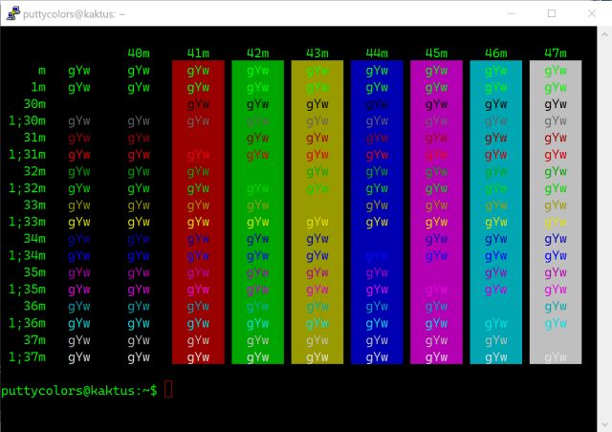Click the 36m row label
This screenshot has height=432, width=612.
33,306
